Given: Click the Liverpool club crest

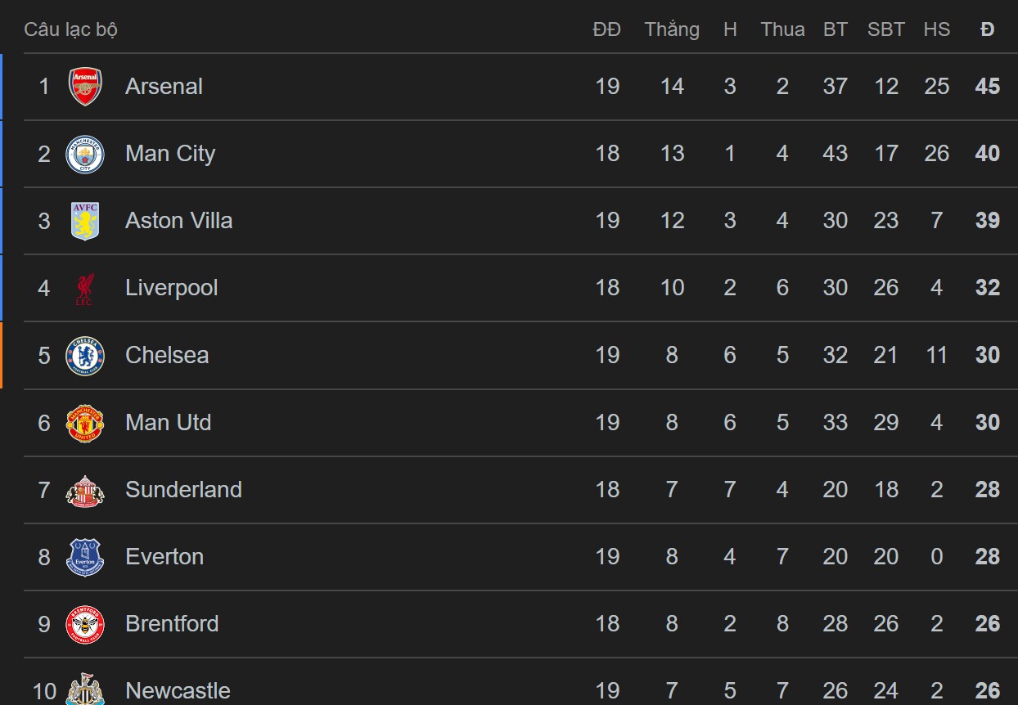Looking at the screenshot, I should pyautogui.click(x=85, y=288).
